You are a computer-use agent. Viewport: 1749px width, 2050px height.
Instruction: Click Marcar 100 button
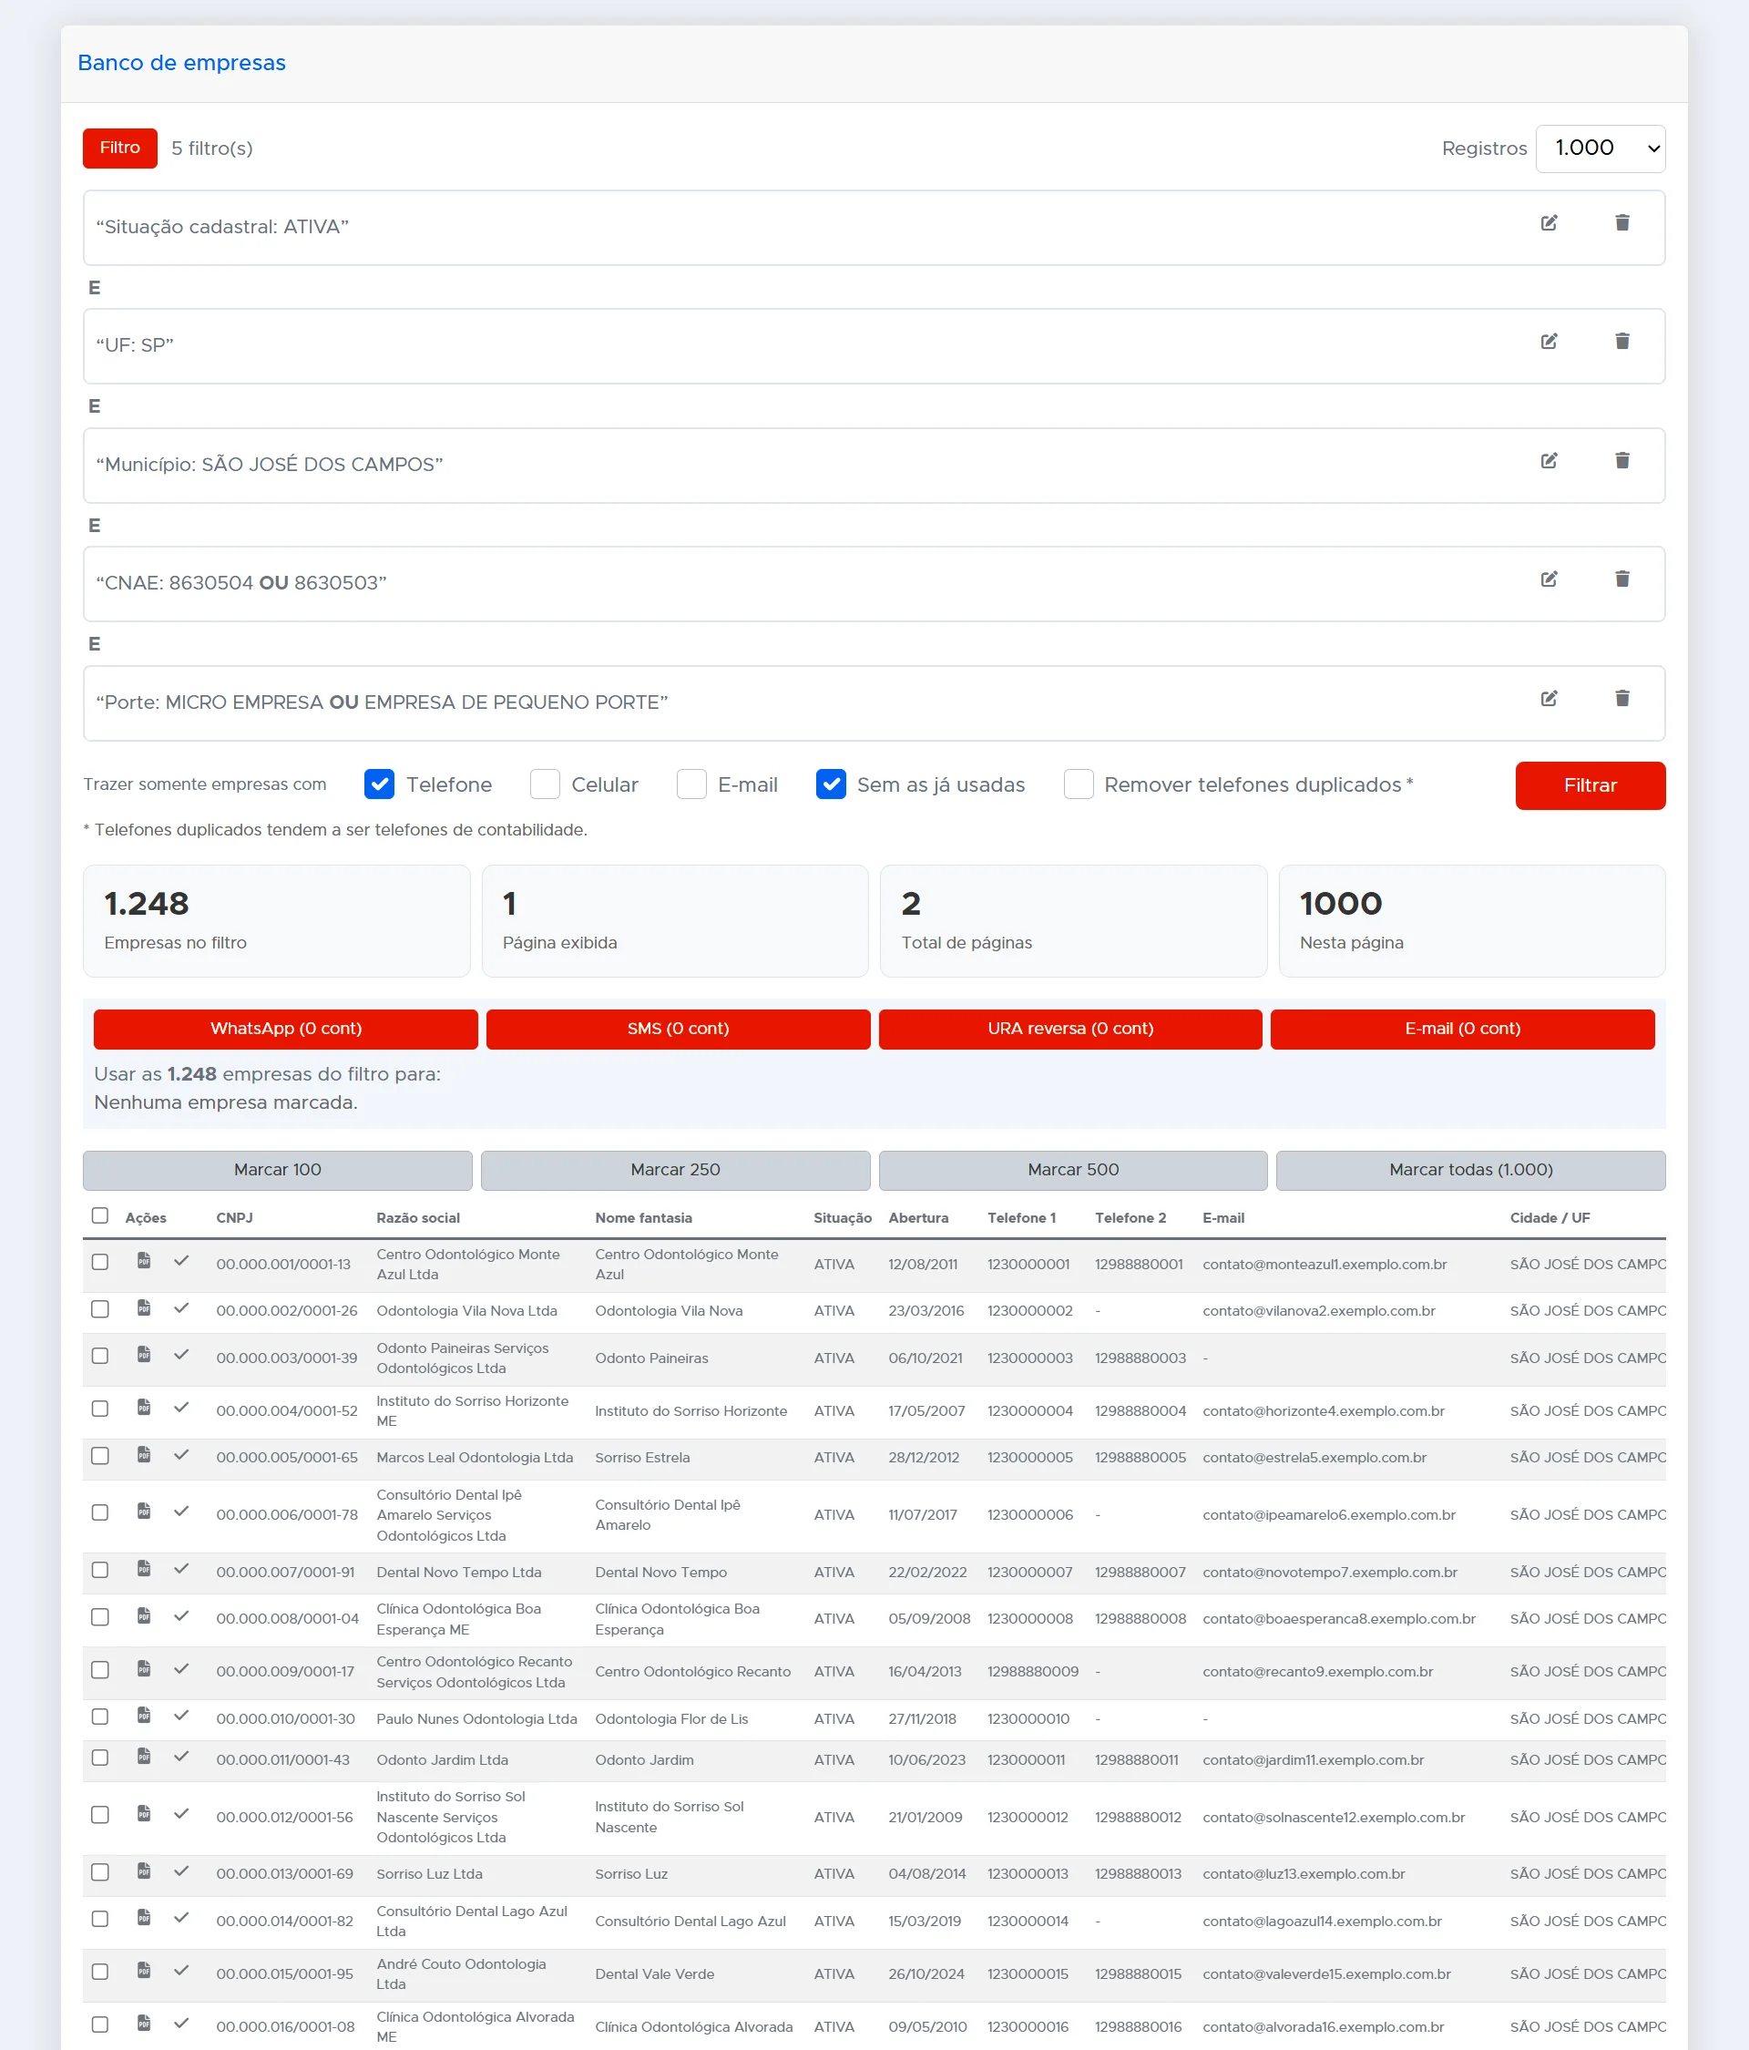tap(277, 1170)
